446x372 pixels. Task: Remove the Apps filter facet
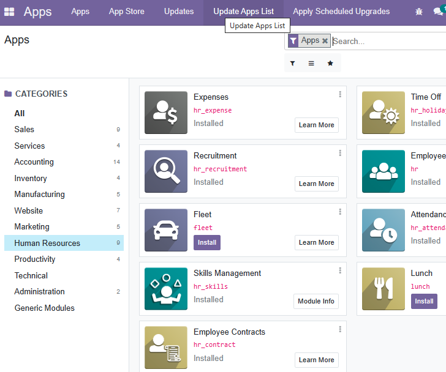(x=325, y=41)
